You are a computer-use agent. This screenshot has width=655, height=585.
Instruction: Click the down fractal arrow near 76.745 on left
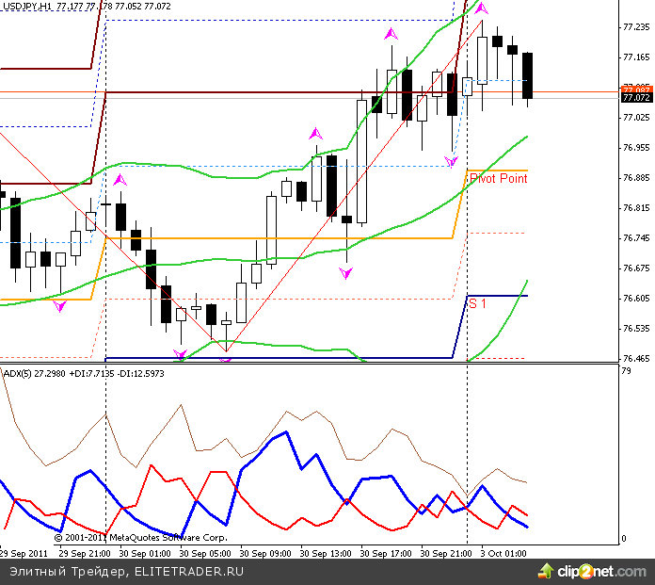60,306
